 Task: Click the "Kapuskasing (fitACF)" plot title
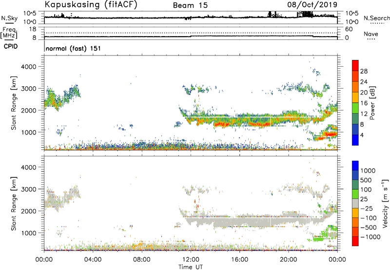point(91,4)
